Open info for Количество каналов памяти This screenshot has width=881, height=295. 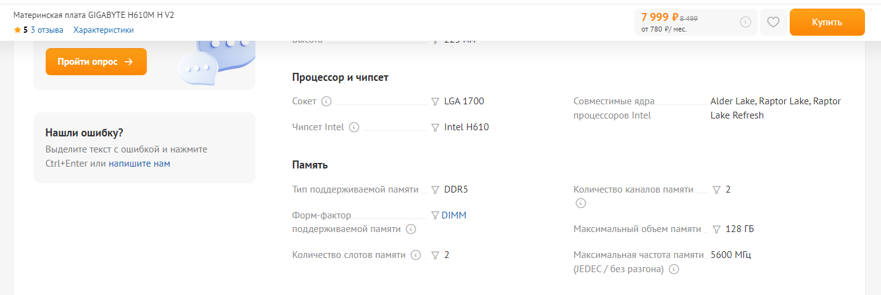click(580, 203)
